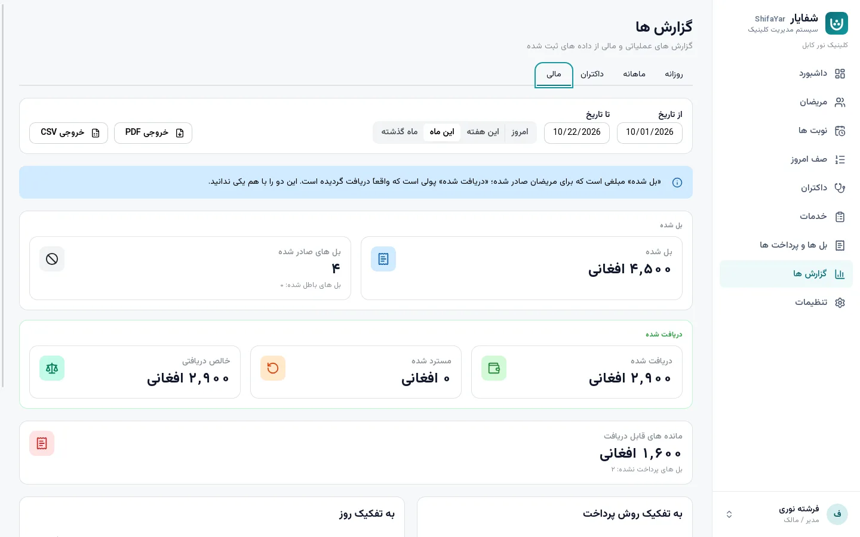Click بل های باطل شده: ۰ text
The width and height of the screenshot is (860, 537).
(311, 285)
